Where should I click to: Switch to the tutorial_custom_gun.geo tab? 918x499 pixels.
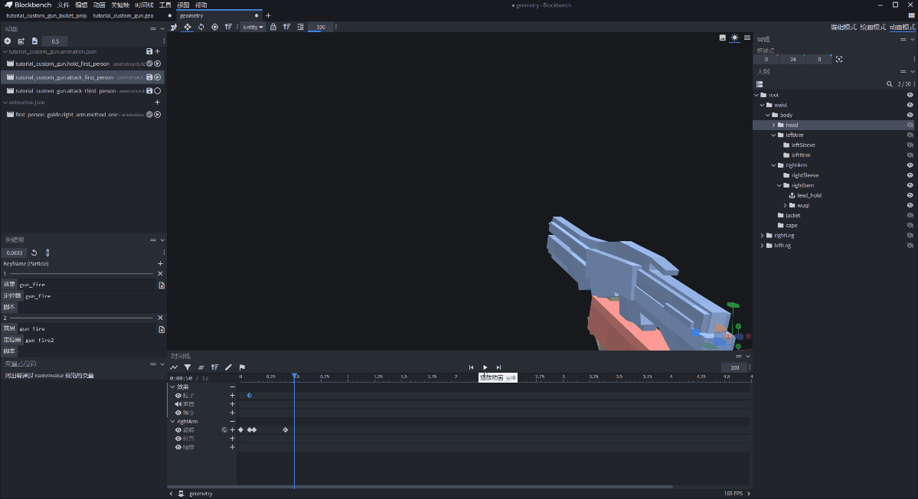click(123, 15)
